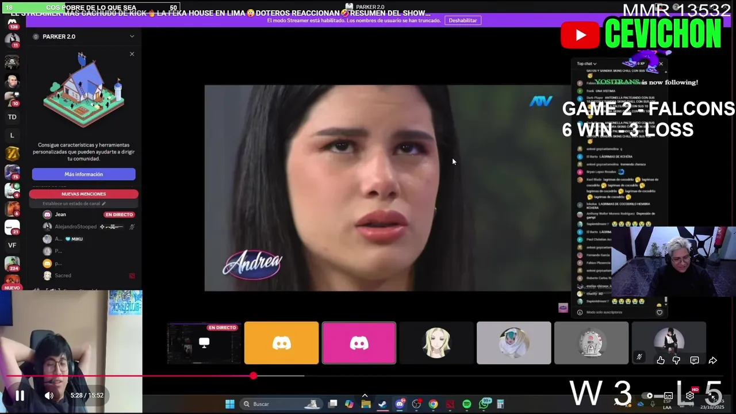Open the server icon with 11 badge
736x414 pixels.
click(x=12, y=40)
